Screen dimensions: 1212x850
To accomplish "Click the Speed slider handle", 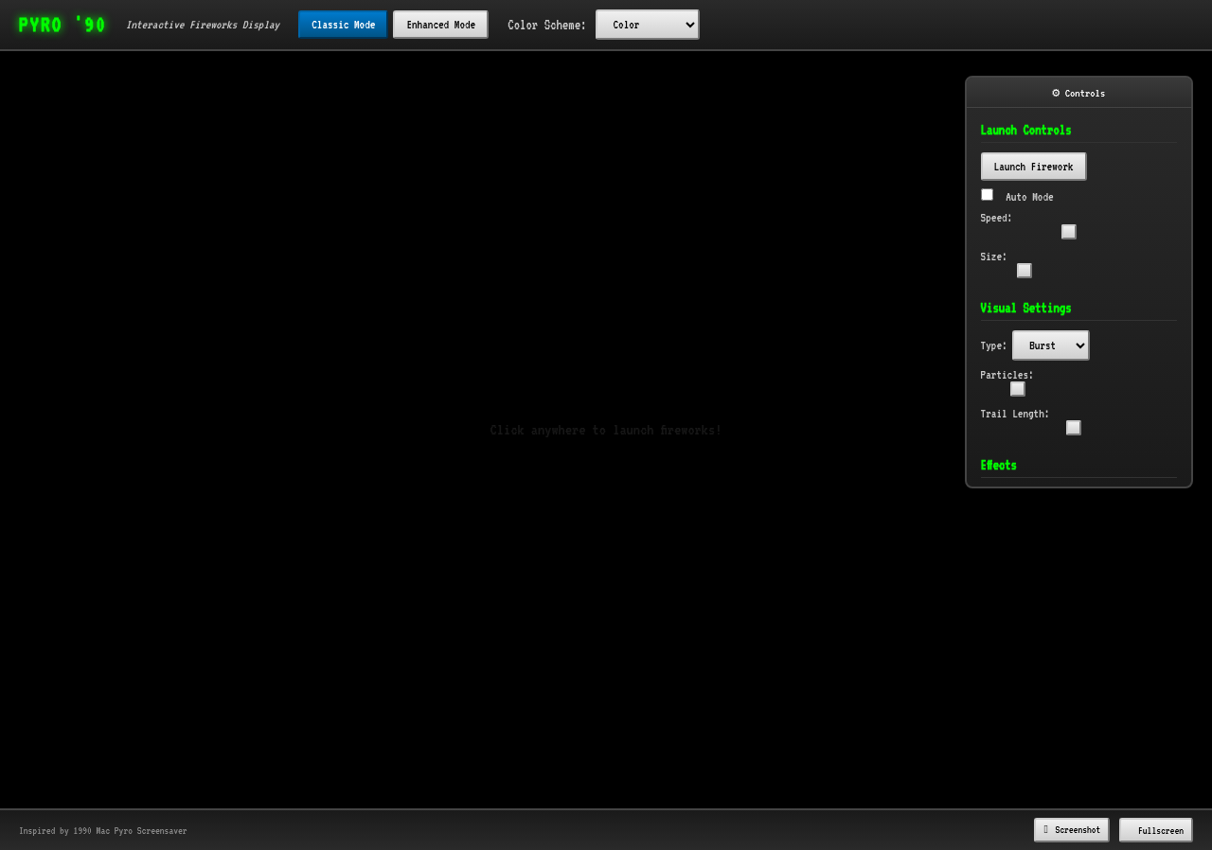I will click(1069, 232).
